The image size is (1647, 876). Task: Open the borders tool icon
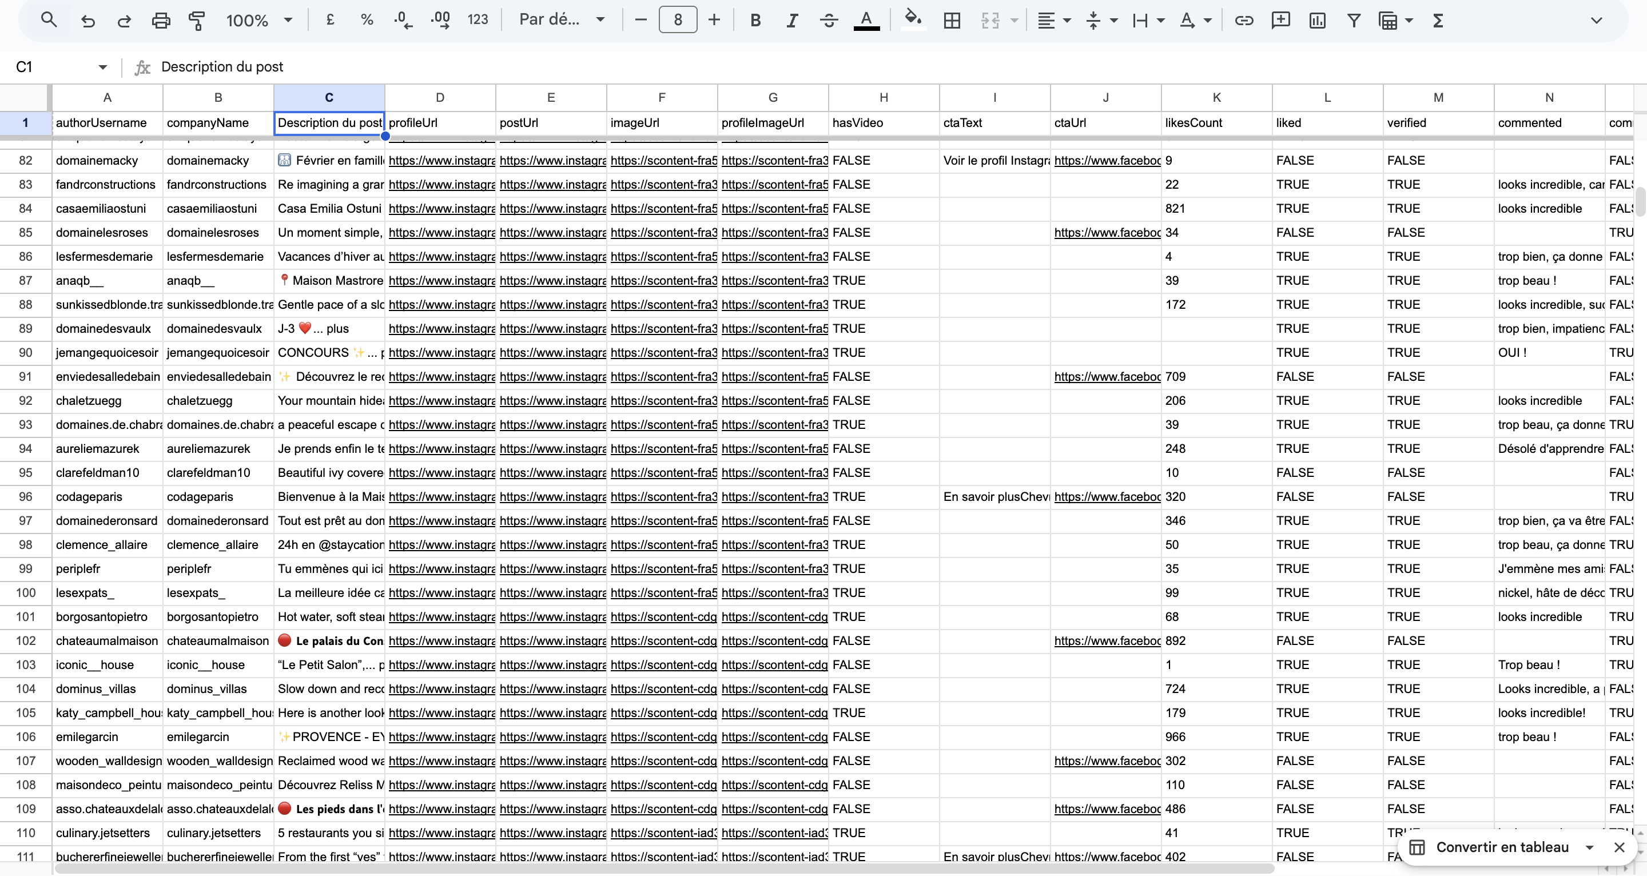point(952,21)
